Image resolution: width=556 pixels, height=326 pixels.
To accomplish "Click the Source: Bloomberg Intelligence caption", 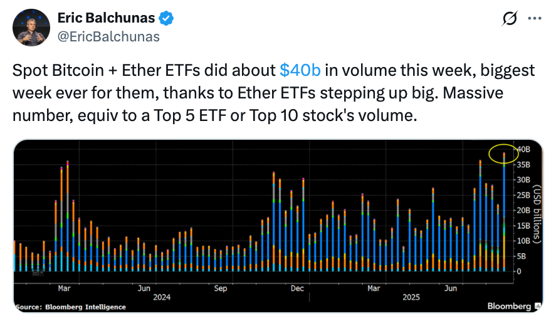I will (x=70, y=307).
